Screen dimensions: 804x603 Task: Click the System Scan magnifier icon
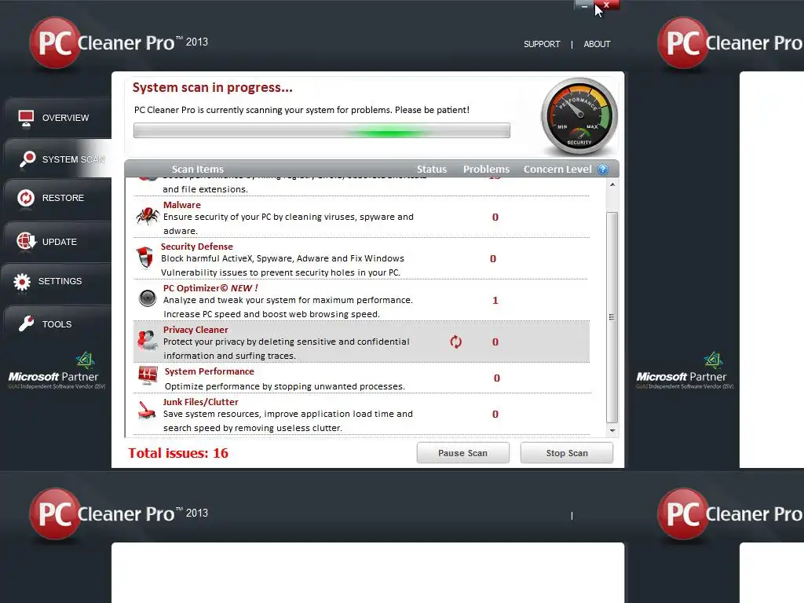coord(27,159)
